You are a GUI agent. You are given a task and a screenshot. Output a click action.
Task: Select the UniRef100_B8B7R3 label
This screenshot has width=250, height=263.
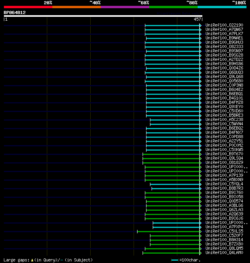[x=224, y=188]
